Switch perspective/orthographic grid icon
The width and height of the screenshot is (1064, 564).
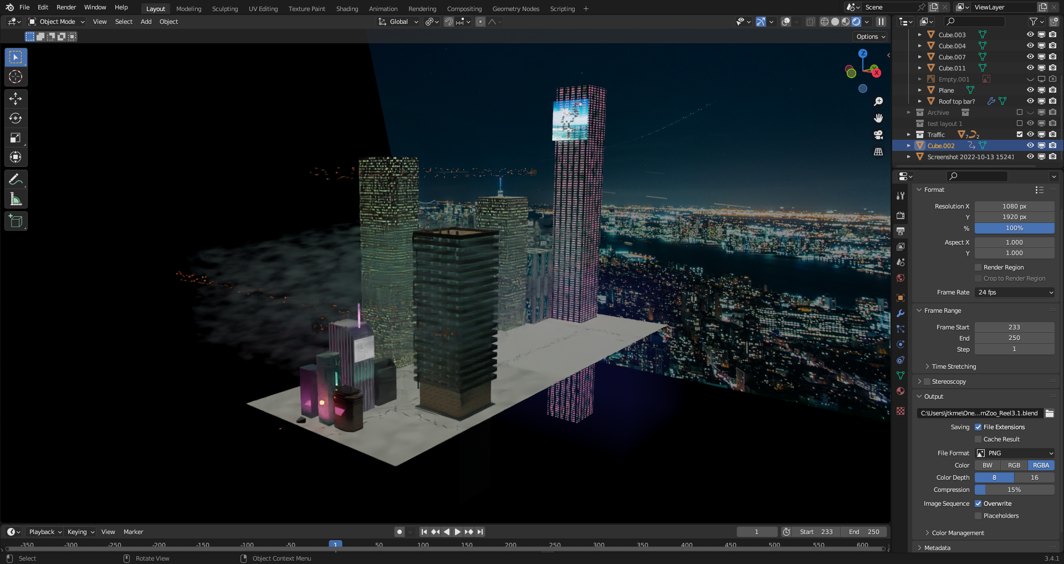tap(878, 151)
